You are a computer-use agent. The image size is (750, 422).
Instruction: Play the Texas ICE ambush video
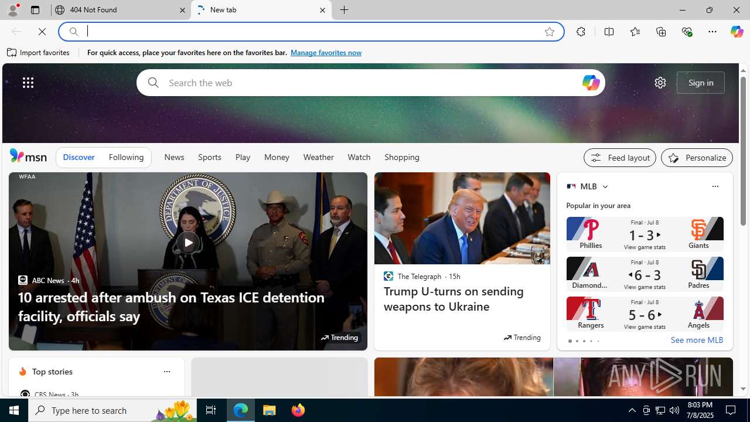point(187,243)
